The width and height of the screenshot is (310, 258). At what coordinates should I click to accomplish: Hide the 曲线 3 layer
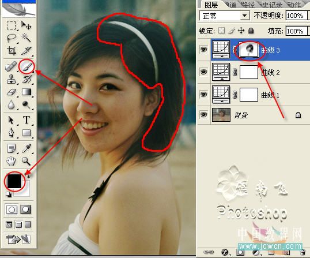[203, 49]
